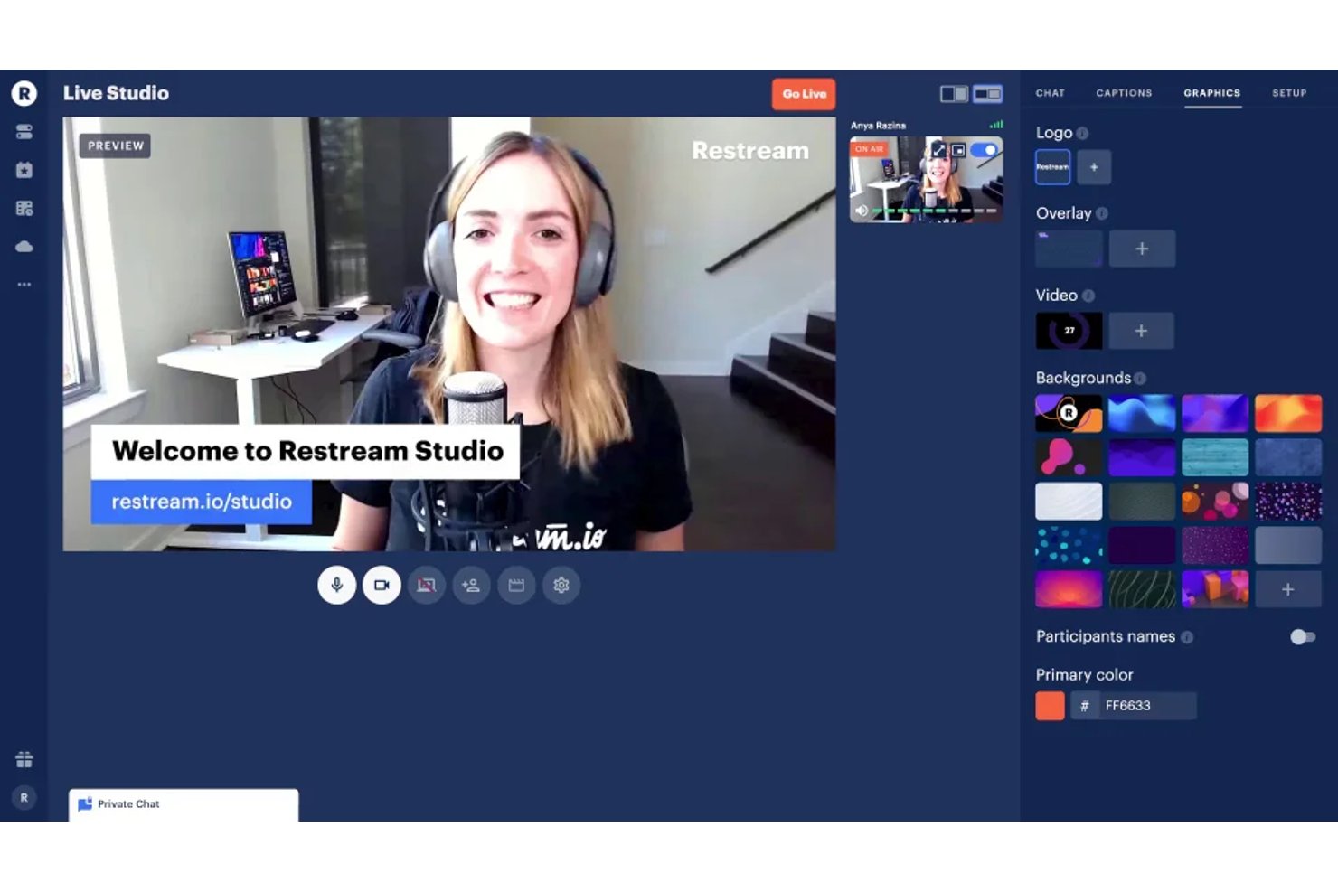Open the channels toggle icon in sidebar
This screenshot has height=892, width=1338.
click(24, 132)
